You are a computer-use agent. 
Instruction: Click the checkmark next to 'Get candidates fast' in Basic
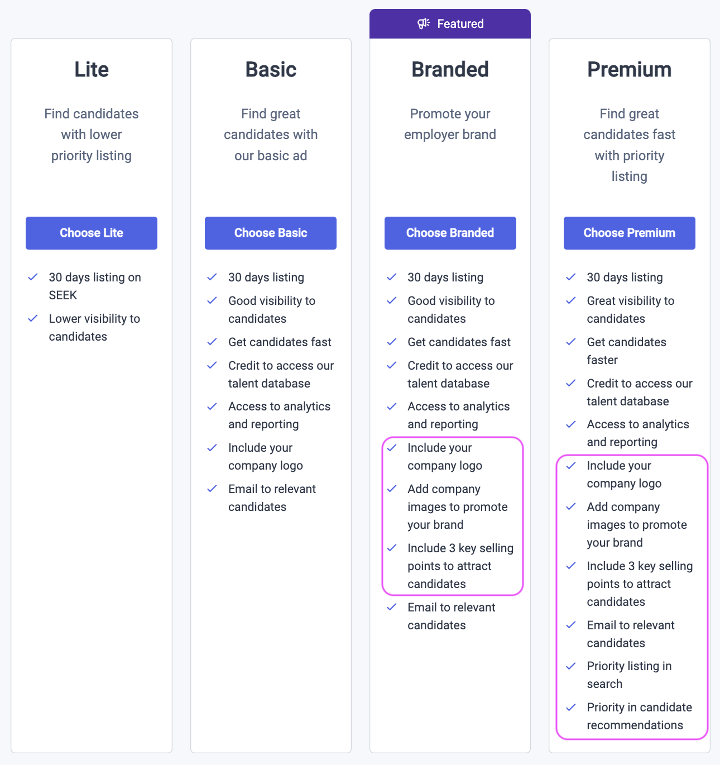point(212,342)
